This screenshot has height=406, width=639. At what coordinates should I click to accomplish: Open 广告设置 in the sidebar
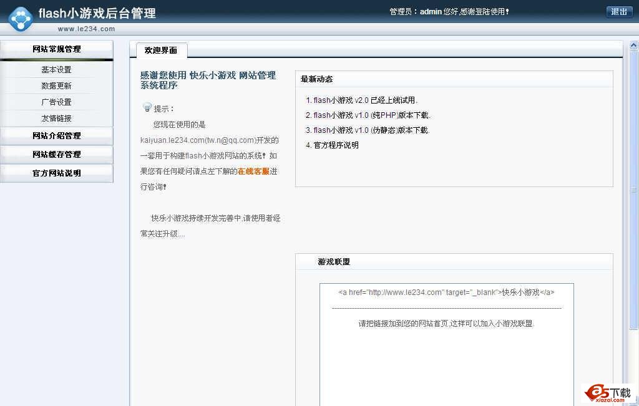point(56,102)
